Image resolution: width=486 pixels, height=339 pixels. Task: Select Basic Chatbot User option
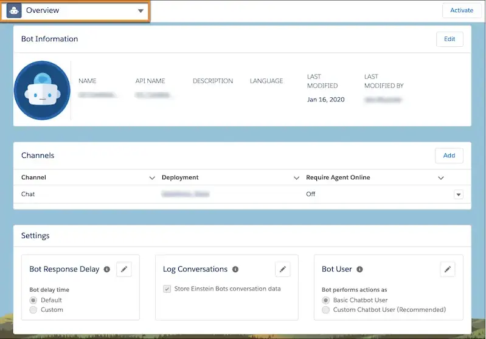click(326, 300)
